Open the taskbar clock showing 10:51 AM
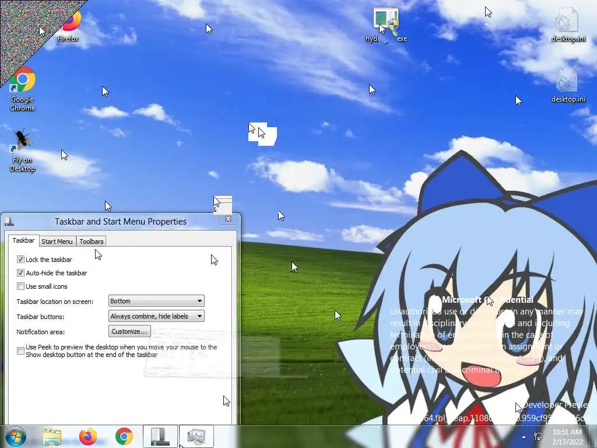The image size is (597, 448). coord(567,437)
